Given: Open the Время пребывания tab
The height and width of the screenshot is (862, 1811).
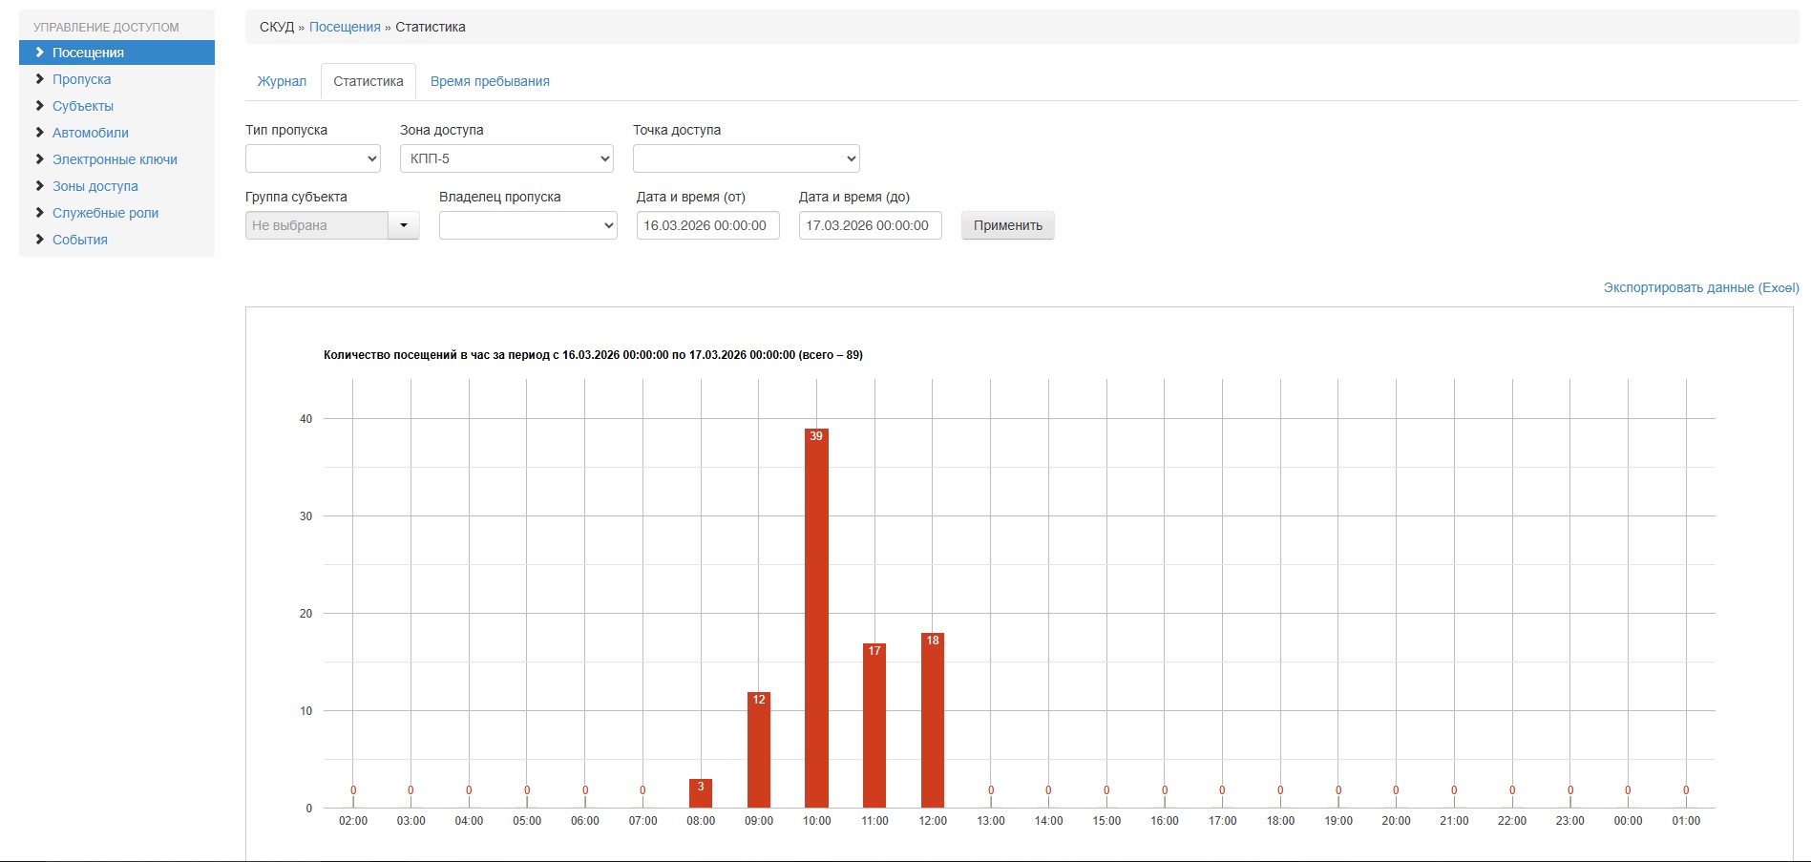Looking at the screenshot, I should pos(490,81).
